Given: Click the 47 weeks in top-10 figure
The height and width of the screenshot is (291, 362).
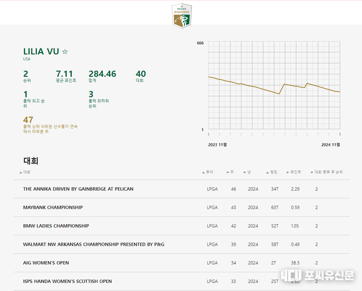Looking at the screenshot, I should pyautogui.click(x=28, y=120).
